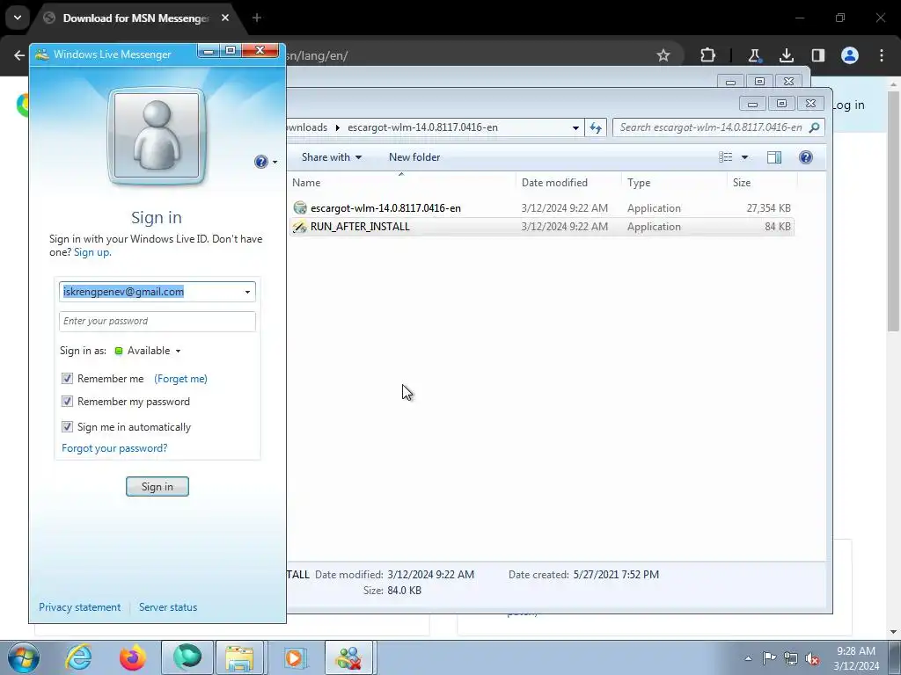Open the Server status link

[168, 607]
